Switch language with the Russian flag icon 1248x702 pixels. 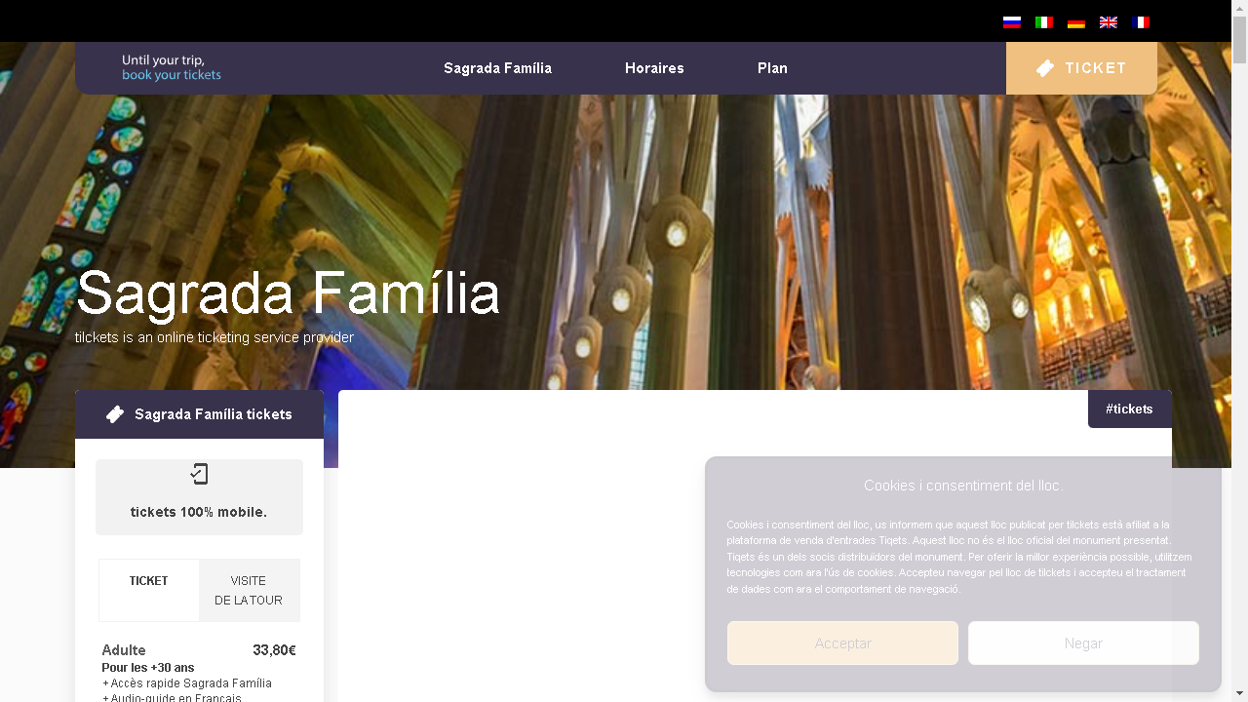(x=1012, y=22)
